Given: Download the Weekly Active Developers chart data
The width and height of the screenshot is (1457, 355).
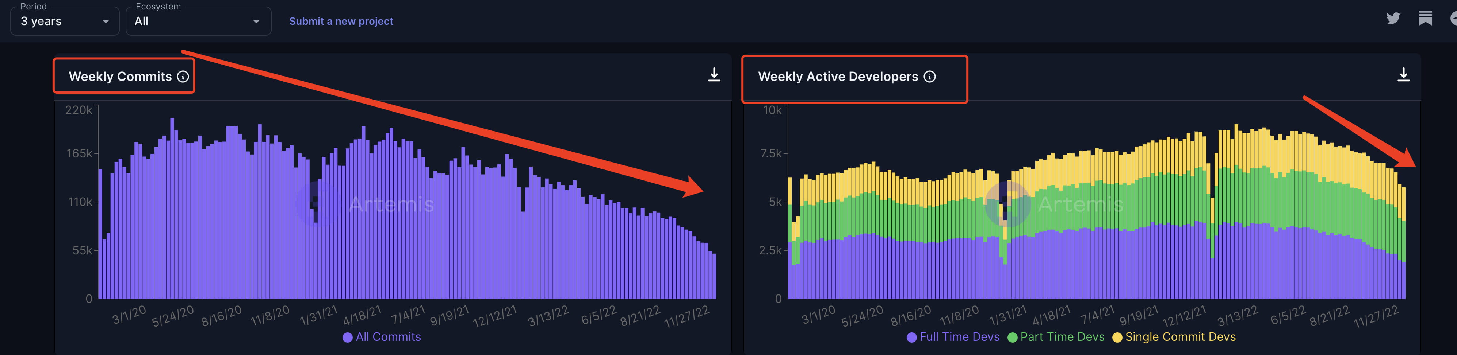Looking at the screenshot, I should click(x=1403, y=75).
